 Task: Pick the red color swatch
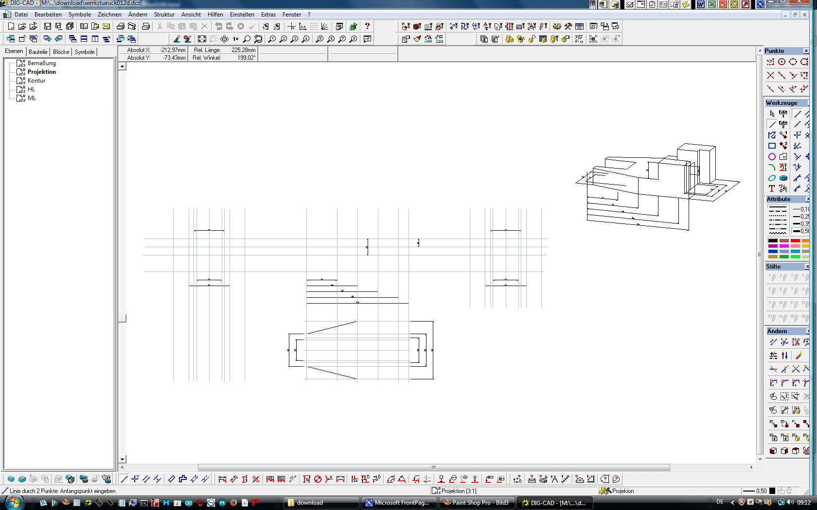(x=795, y=240)
